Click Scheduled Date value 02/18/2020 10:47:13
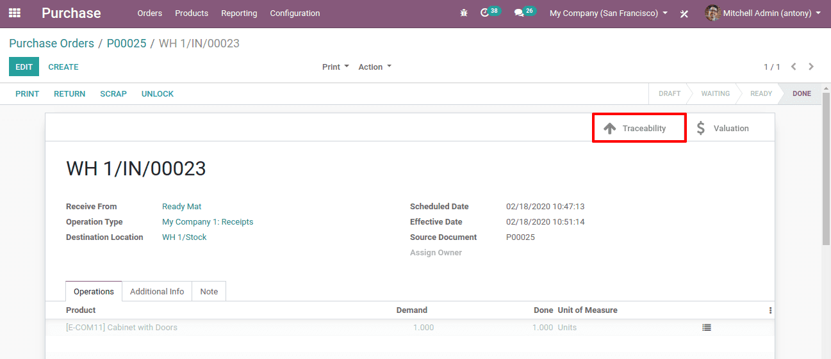The image size is (831, 359). [x=545, y=207]
